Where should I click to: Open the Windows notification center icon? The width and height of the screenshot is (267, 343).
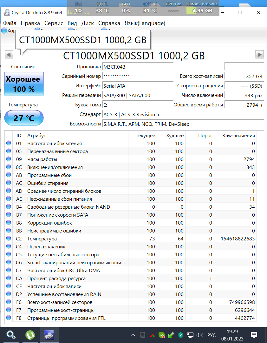click(x=254, y=335)
